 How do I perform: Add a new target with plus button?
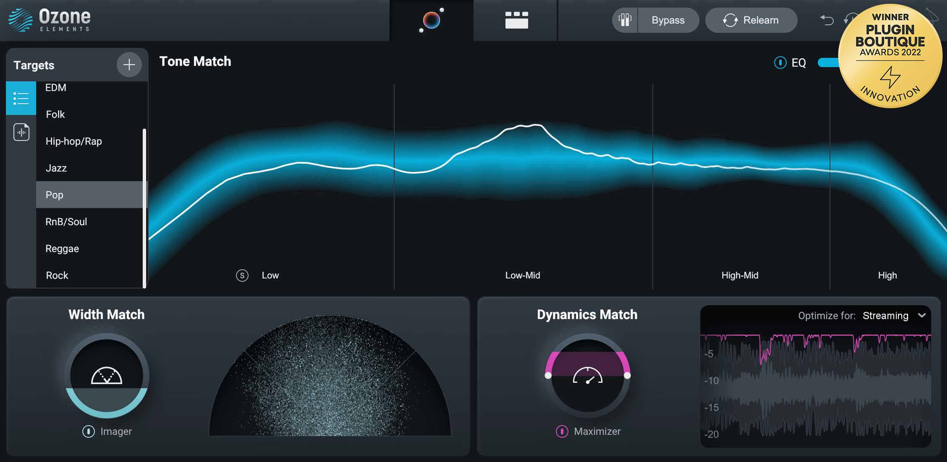[x=129, y=65]
